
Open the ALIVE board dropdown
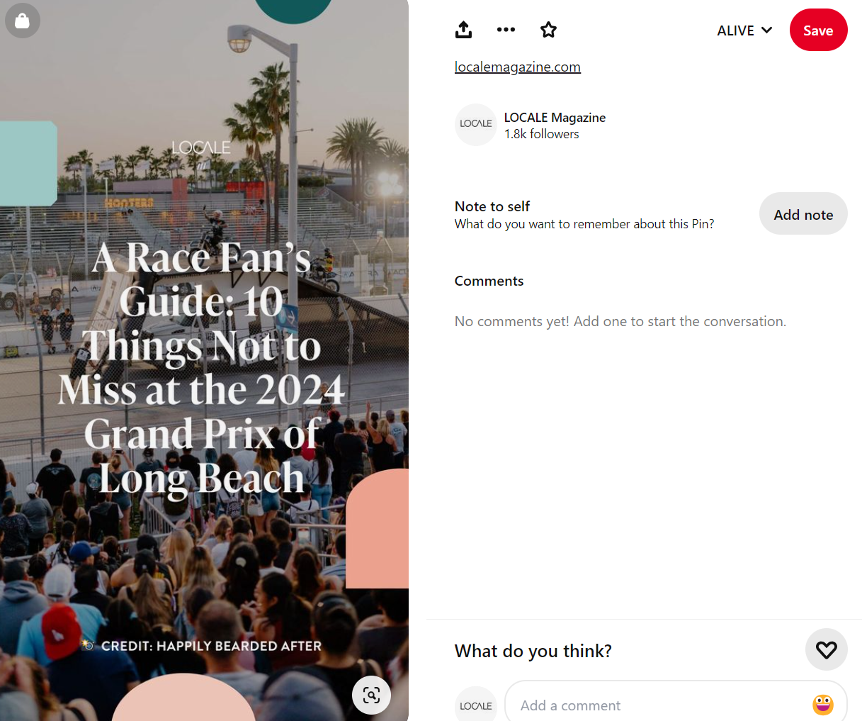pyautogui.click(x=744, y=30)
